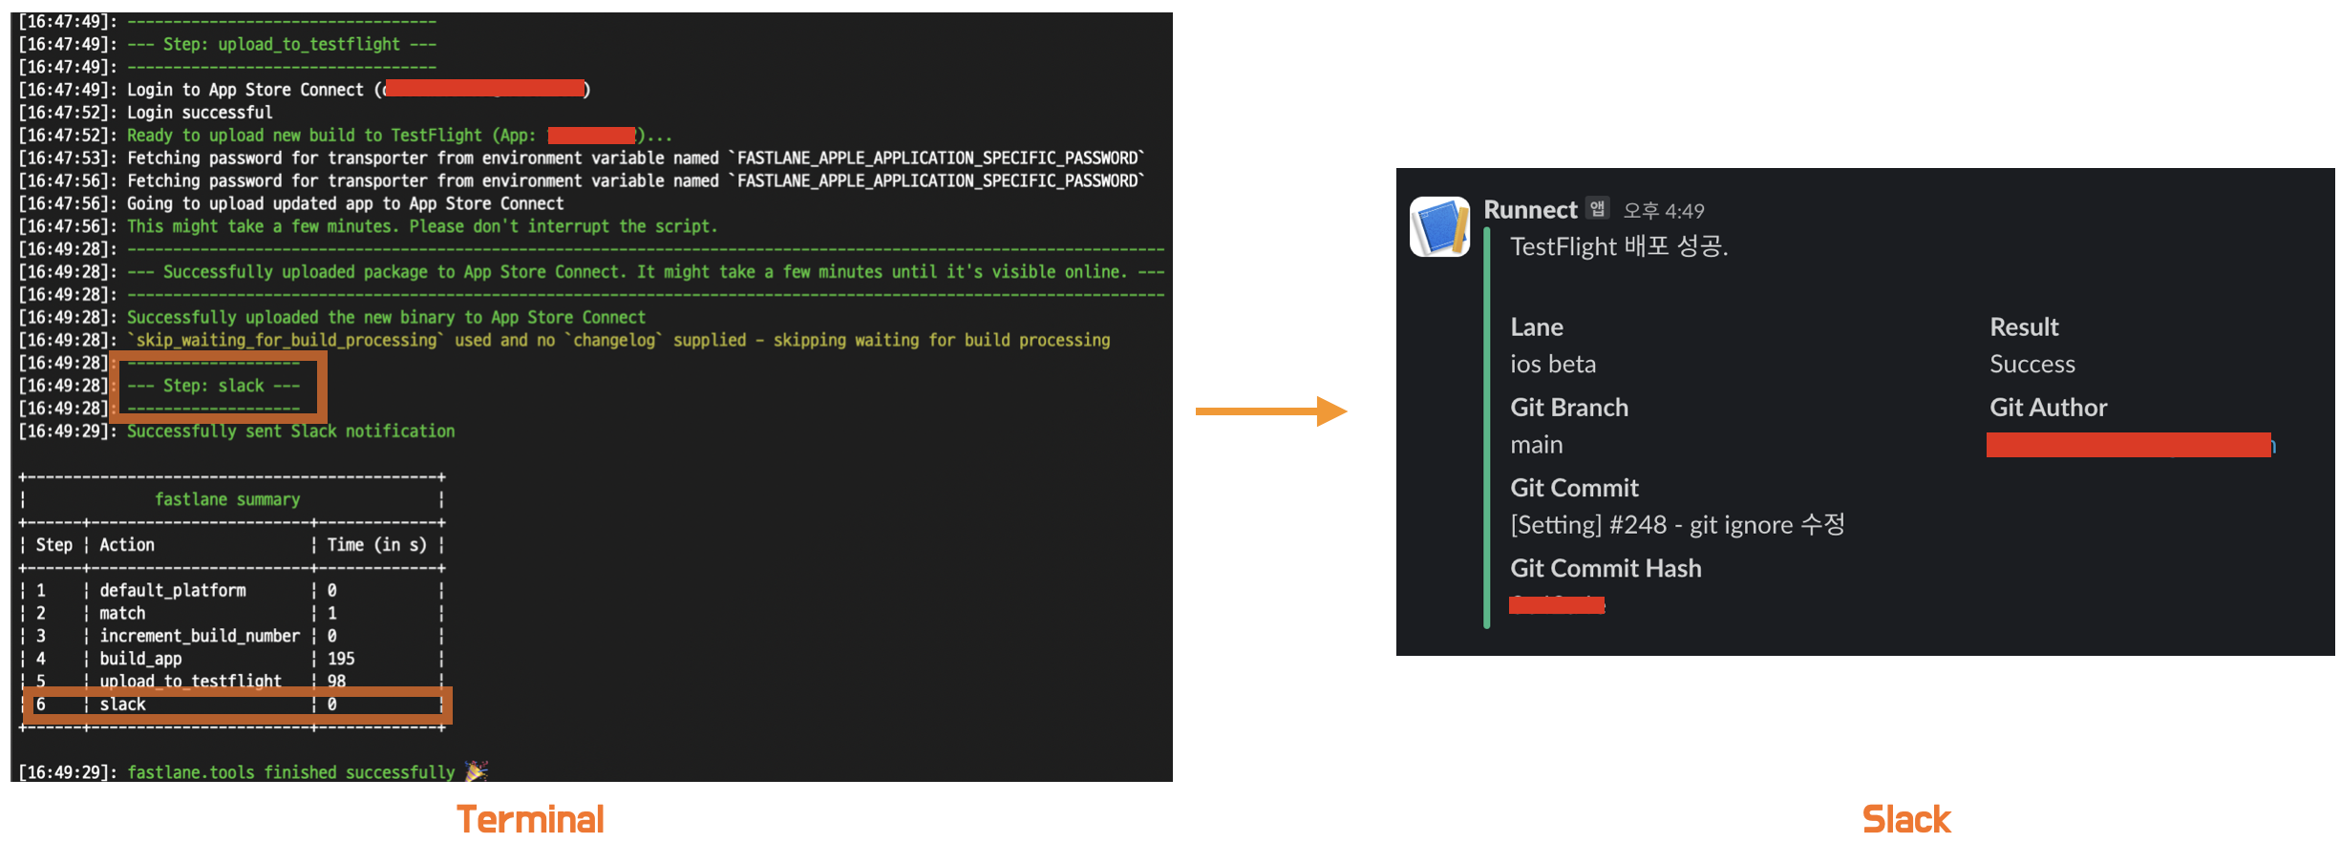The image size is (2340, 842).
Task: Click the 195 time value for build_app
Action: click(341, 659)
